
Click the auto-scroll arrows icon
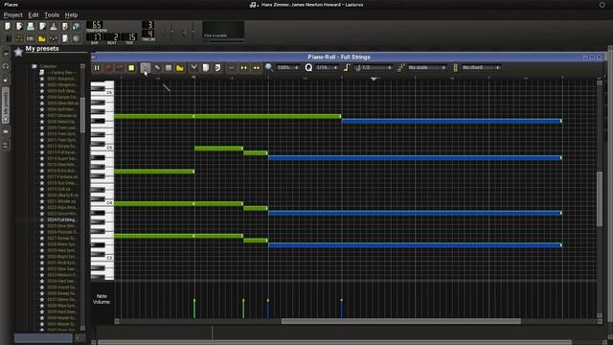point(243,68)
